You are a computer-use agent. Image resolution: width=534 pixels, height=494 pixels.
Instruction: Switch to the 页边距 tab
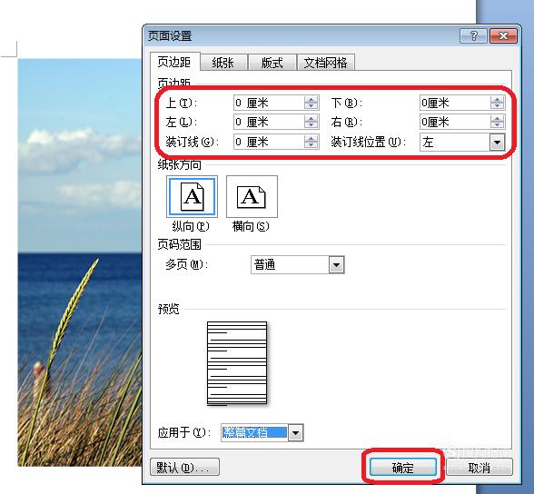pos(174,62)
